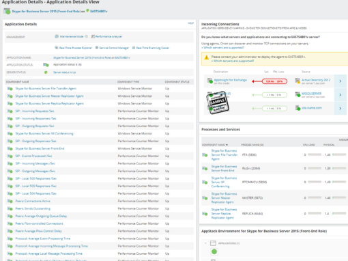Image resolution: width=348 pixels, height=261 pixels.
Task: Click the Application status icon
Action: coord(46,65)
